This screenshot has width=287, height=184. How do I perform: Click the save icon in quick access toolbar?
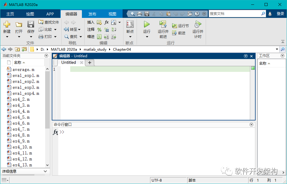[147, 14]
